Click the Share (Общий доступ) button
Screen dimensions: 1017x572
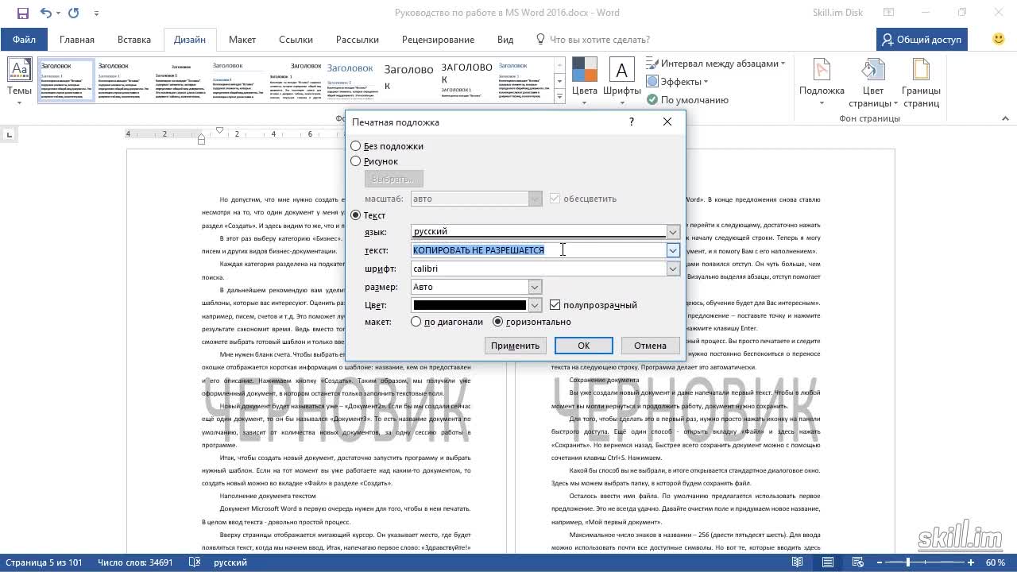922,39
